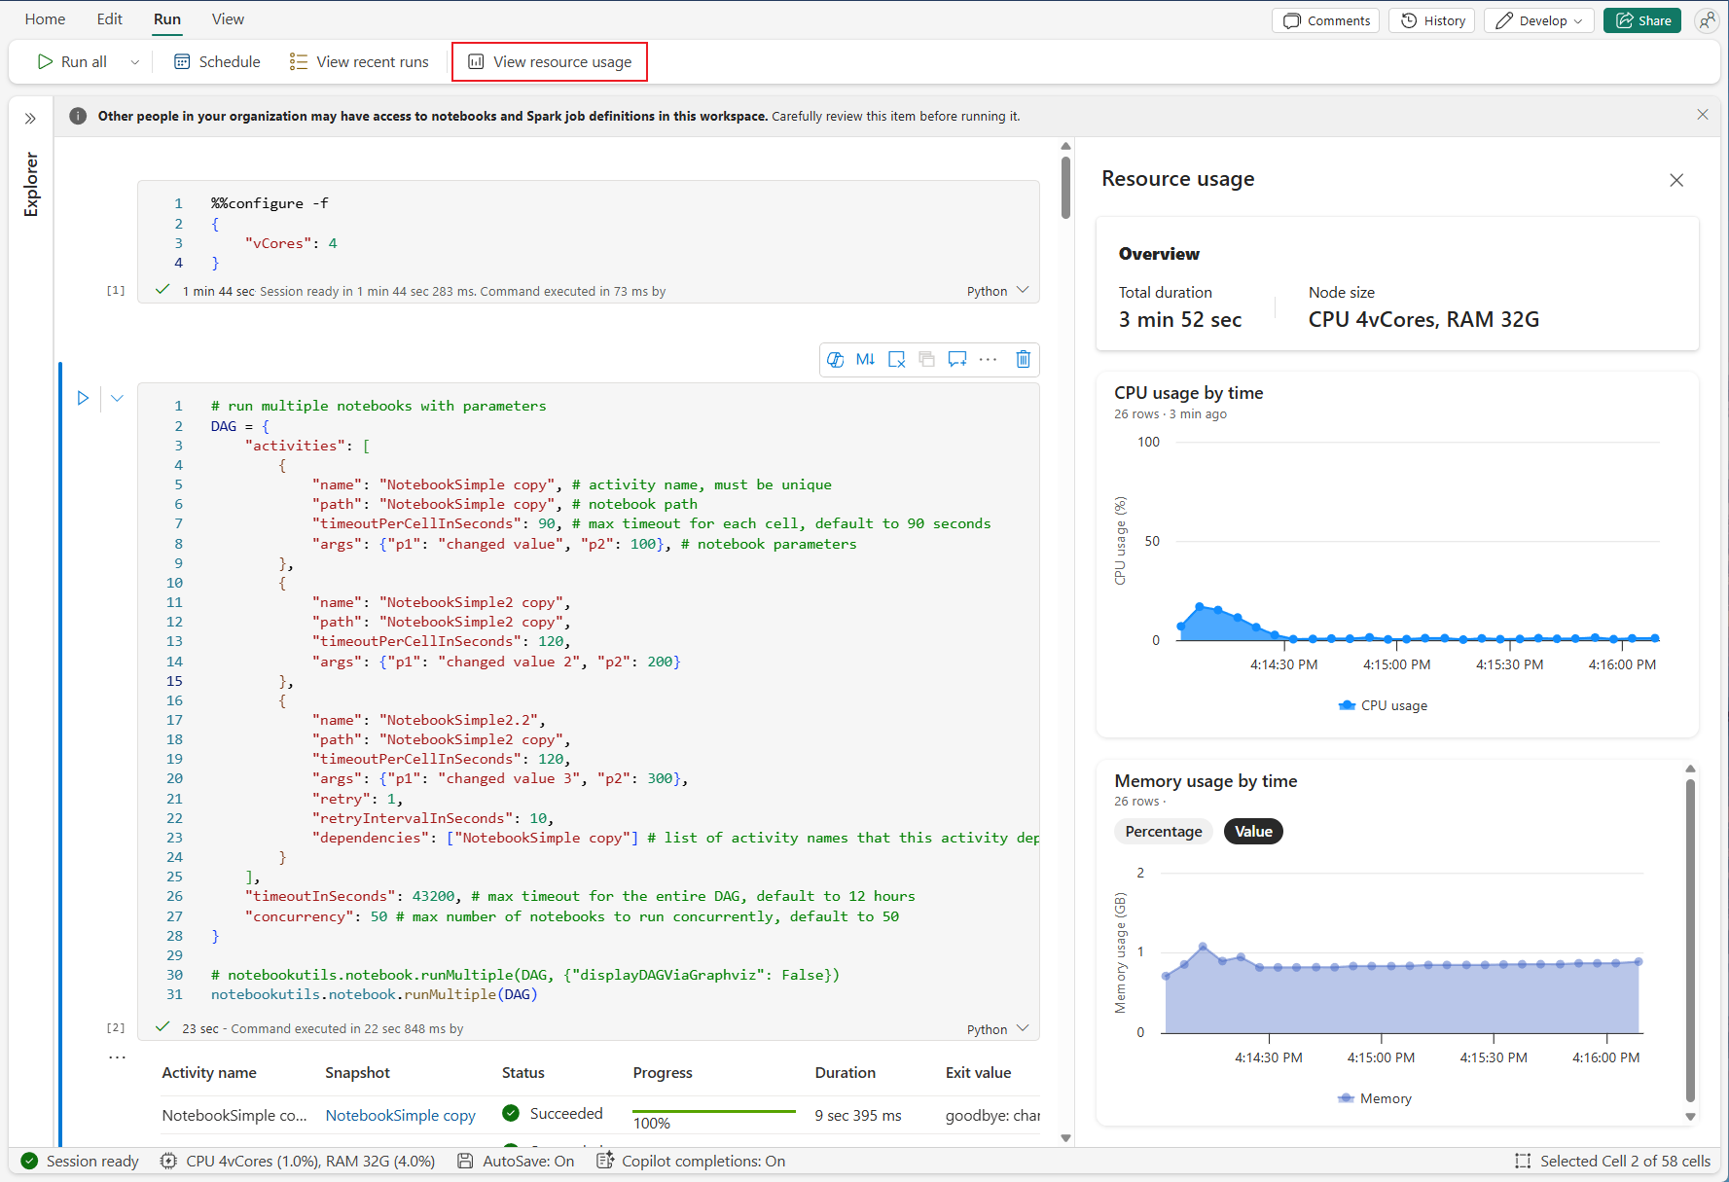Run the DAG code cell
Image resolution: width=1729 pixels, height=1182 pixels.
click(83, 398)
